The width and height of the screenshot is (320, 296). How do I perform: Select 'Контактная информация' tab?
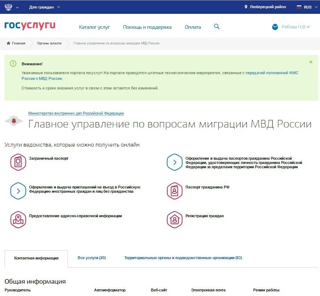pos(36,259)
